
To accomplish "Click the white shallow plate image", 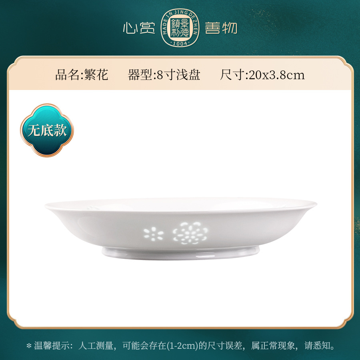I will [x=181, y=228].
